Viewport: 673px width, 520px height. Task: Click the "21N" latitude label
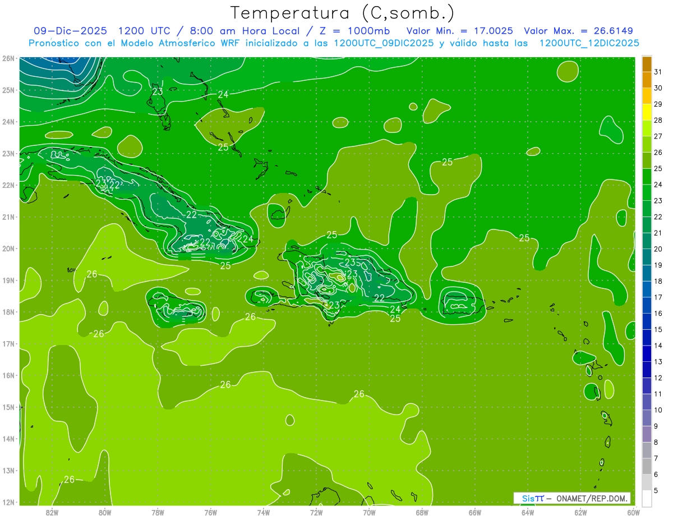coord(8,217)
